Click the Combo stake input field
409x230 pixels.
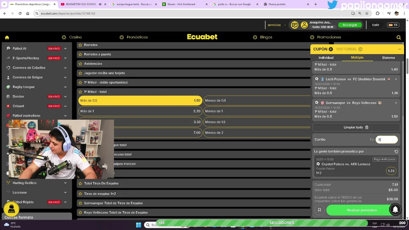(387, 140)
